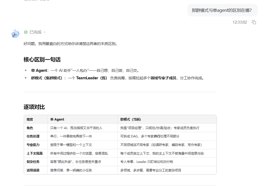
Task: Click the 核心区别一句话 heading
Action: click(x=42, y=60)
